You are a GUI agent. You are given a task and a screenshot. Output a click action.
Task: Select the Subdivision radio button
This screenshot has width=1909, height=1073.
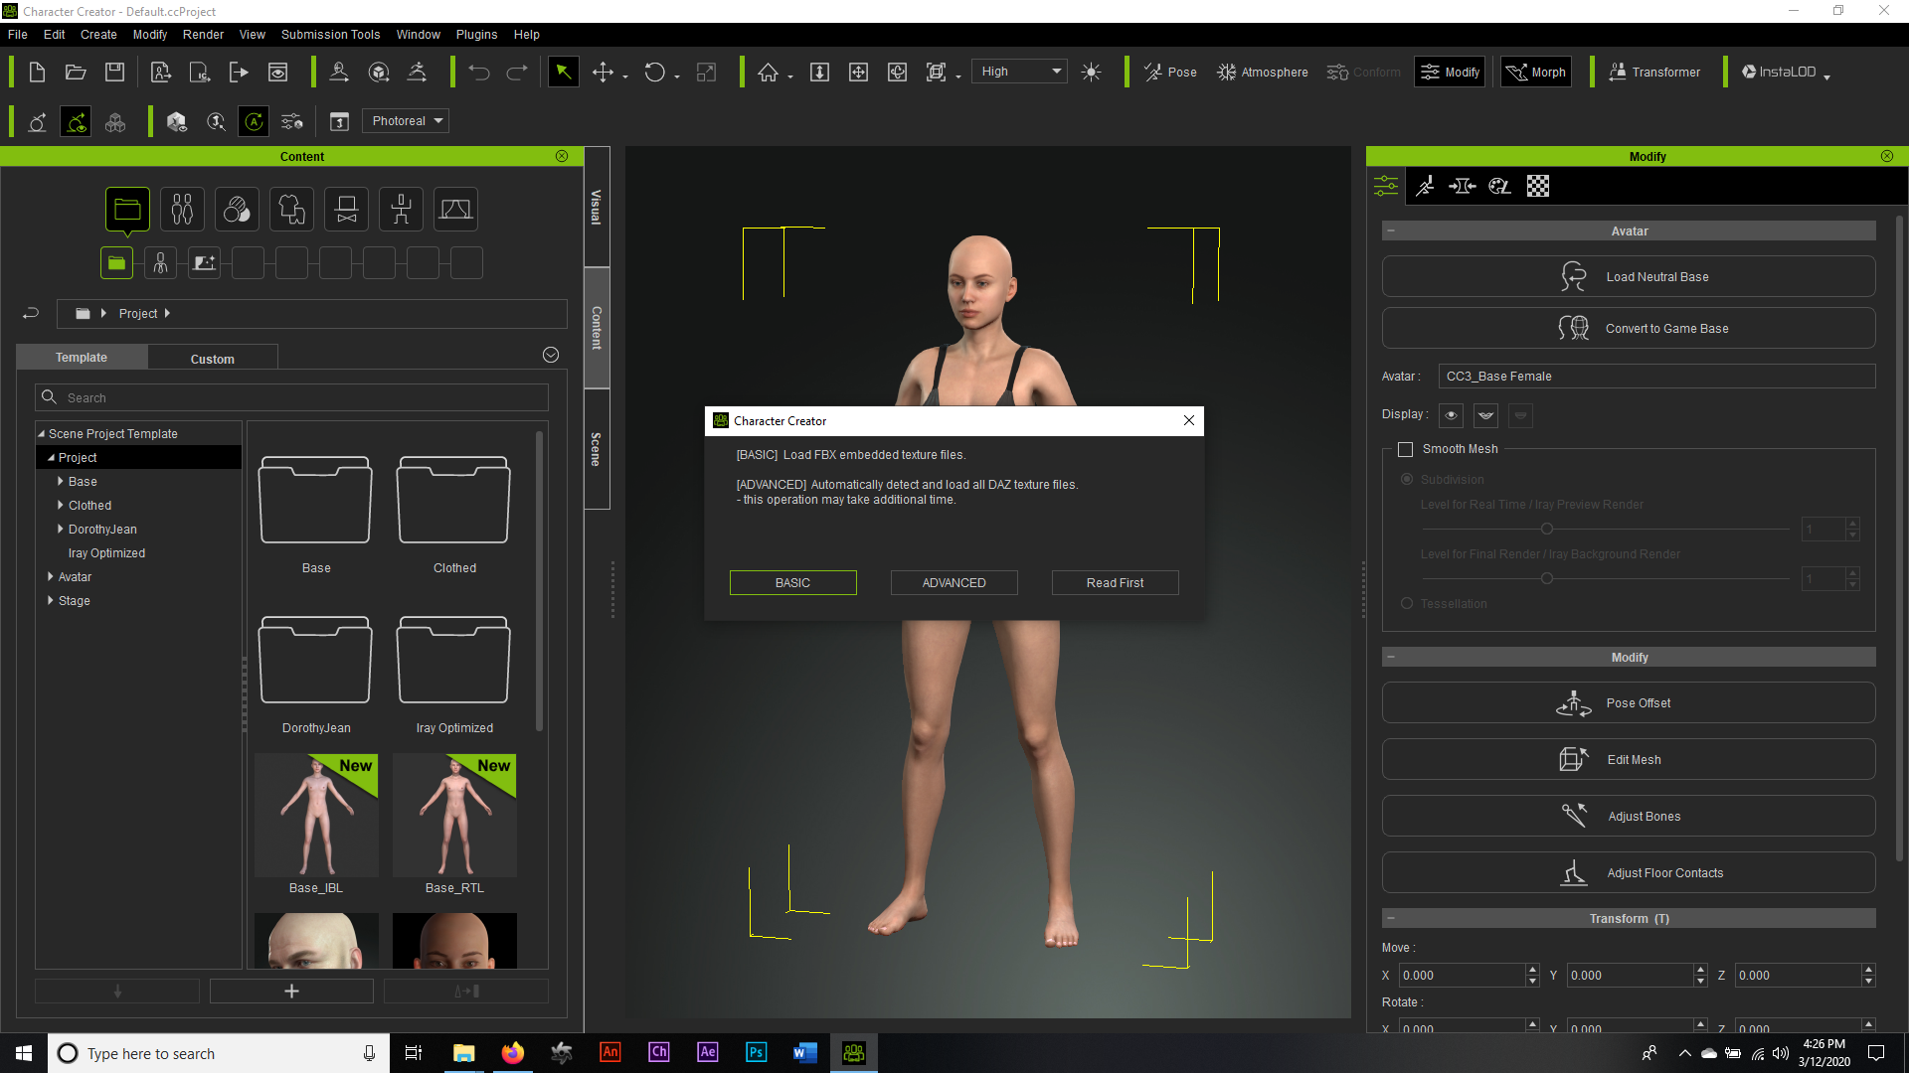[x=1406, y=479]
